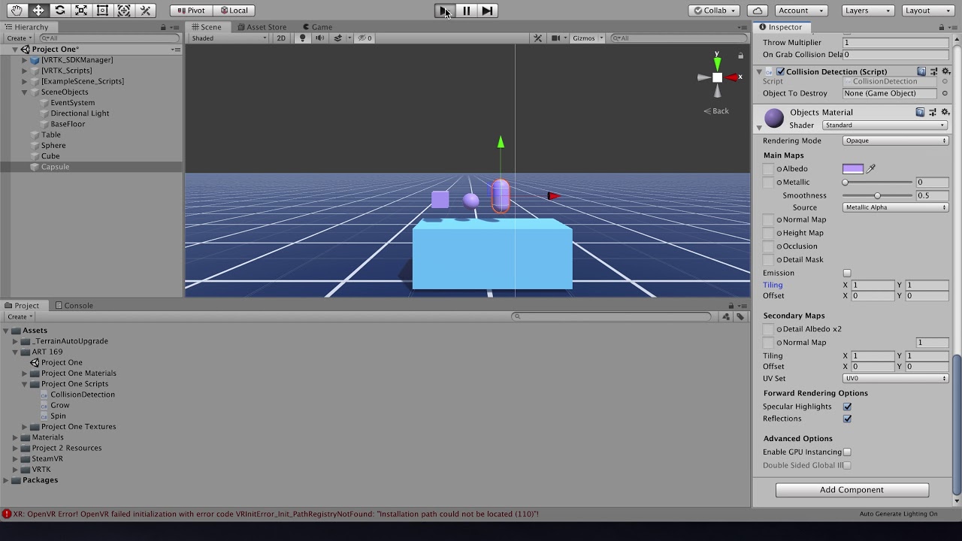Toggle 2D scene view mode
This screenshot has width=962, height=541.
(281, 38)
